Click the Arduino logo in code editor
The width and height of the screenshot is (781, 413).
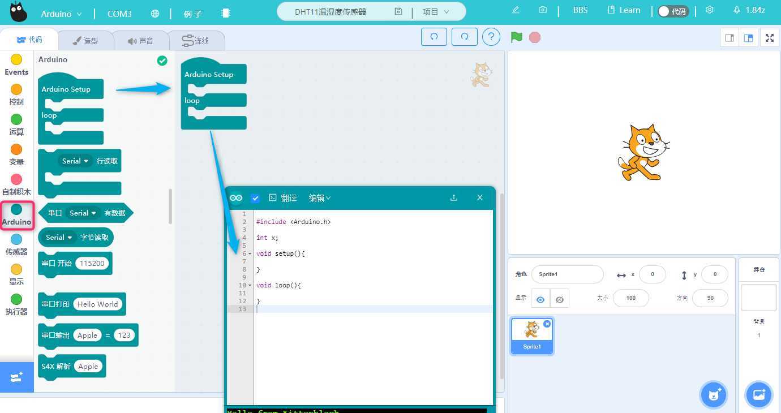(236, 198)
